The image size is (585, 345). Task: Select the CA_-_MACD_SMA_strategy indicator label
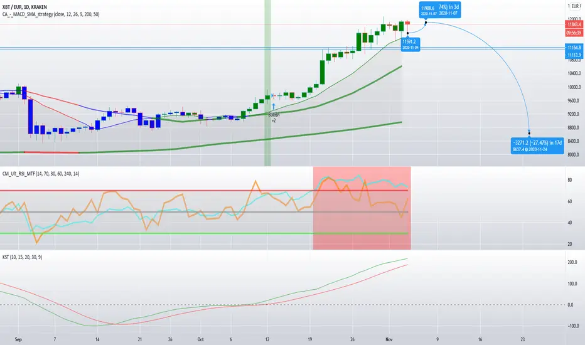[x=51, y=14]
